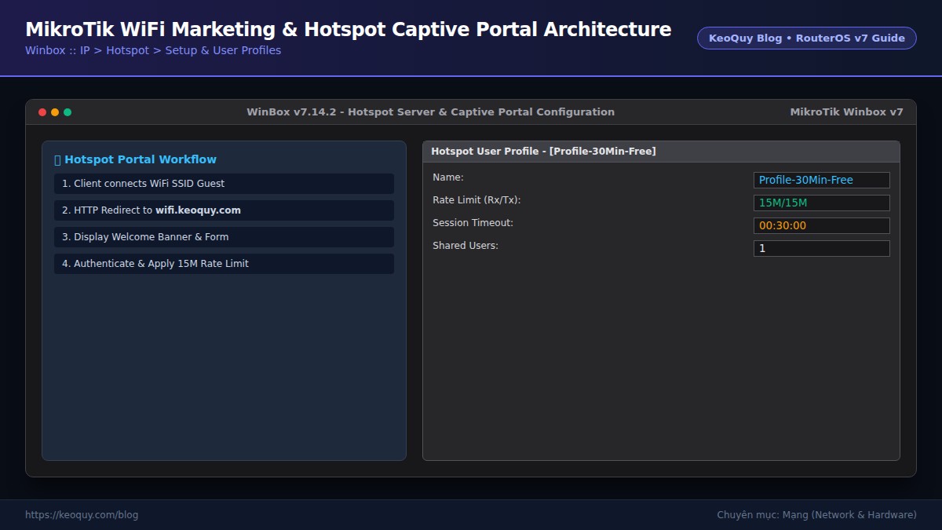Click the Shared Users label

[x=466, y=246]
